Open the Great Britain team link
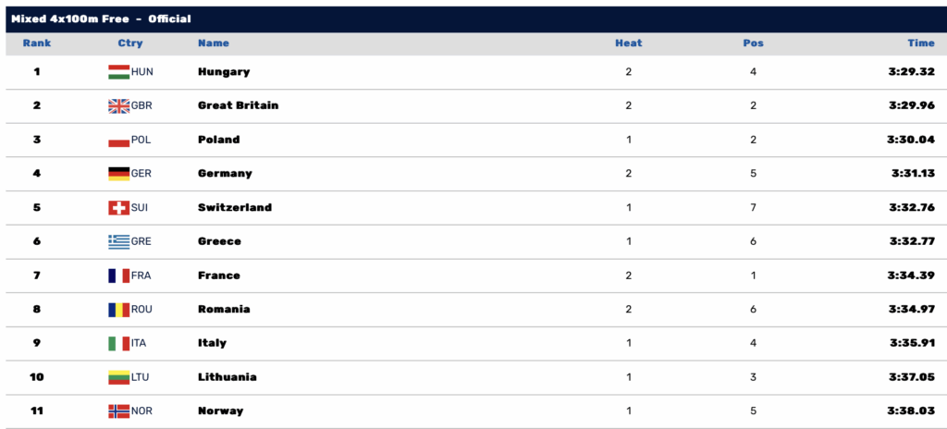The height and width of the screenshot is (429, 947). pyautogui.click(x=238, y=105)
